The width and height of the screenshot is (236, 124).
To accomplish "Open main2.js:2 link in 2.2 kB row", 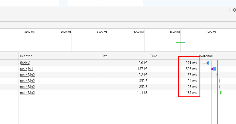I will pos(27,75).
